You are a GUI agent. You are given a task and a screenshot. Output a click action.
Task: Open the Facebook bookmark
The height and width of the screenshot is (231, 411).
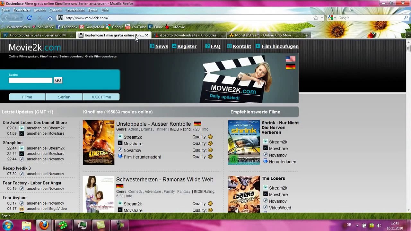click(67, 27)
